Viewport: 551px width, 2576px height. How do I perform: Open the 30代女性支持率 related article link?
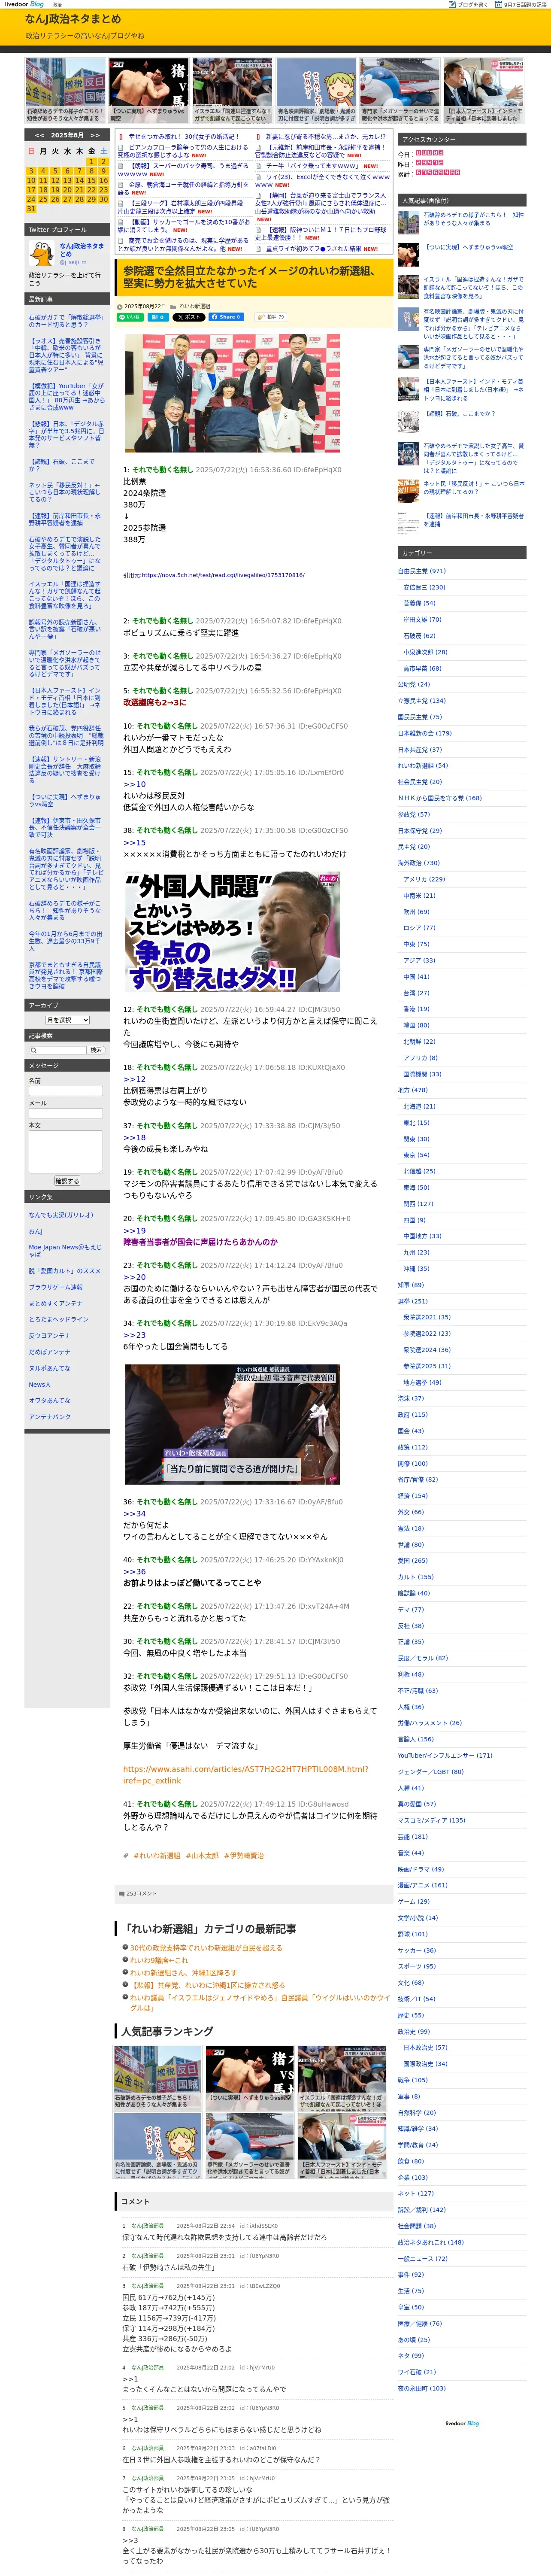click(x=206, y=1947)
